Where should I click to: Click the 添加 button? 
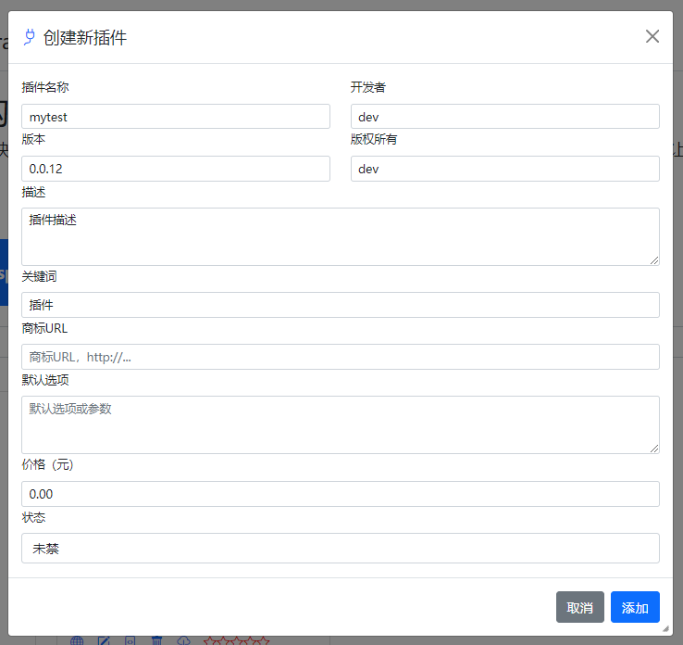[635, 607]
